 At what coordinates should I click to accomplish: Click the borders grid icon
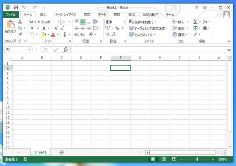point(32,34)
